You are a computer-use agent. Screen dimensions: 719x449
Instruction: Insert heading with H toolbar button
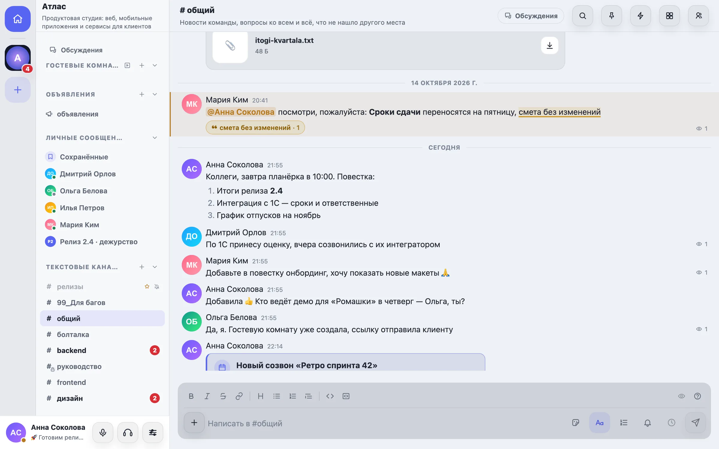pos(261,396)
